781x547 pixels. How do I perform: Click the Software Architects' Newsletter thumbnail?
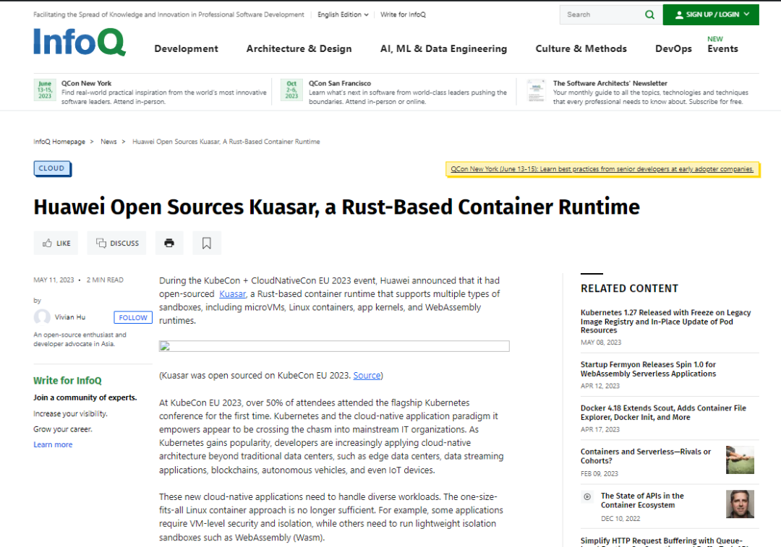[x=537, y=90]
